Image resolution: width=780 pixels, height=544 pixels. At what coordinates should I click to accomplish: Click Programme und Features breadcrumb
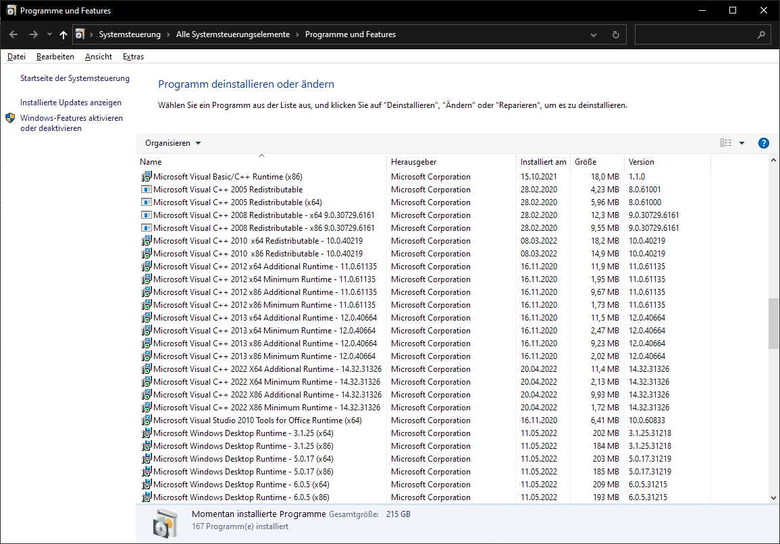pos(350,34)
